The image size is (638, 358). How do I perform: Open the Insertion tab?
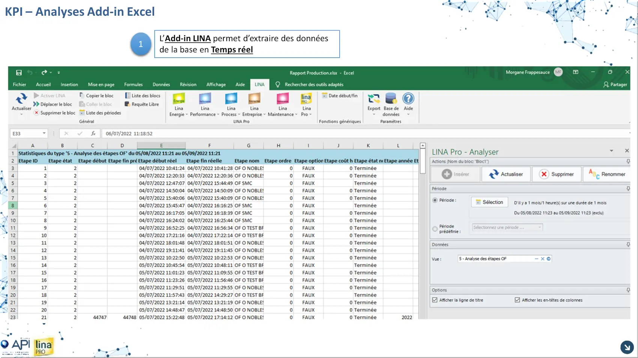(x=69, y=85)
